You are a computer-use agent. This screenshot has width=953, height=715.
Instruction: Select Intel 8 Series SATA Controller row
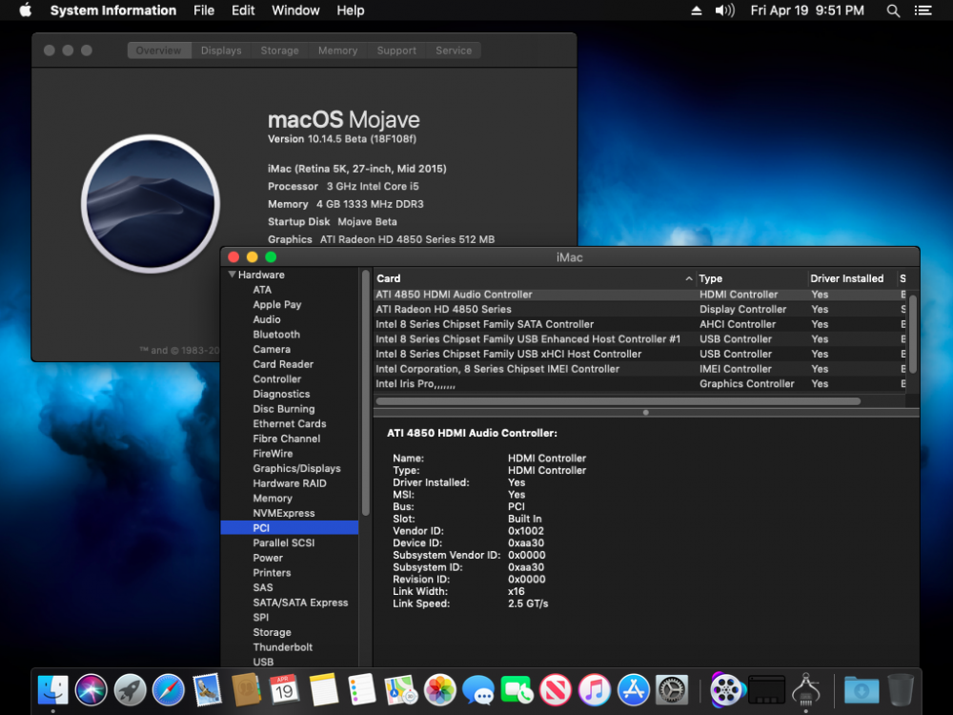(639, 324)
